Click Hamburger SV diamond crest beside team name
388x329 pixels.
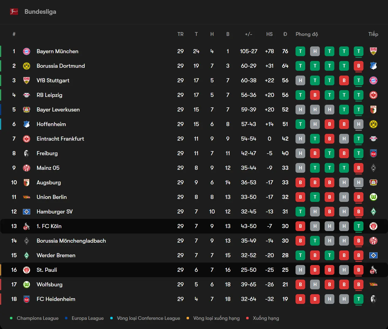[x=26, y=212]
